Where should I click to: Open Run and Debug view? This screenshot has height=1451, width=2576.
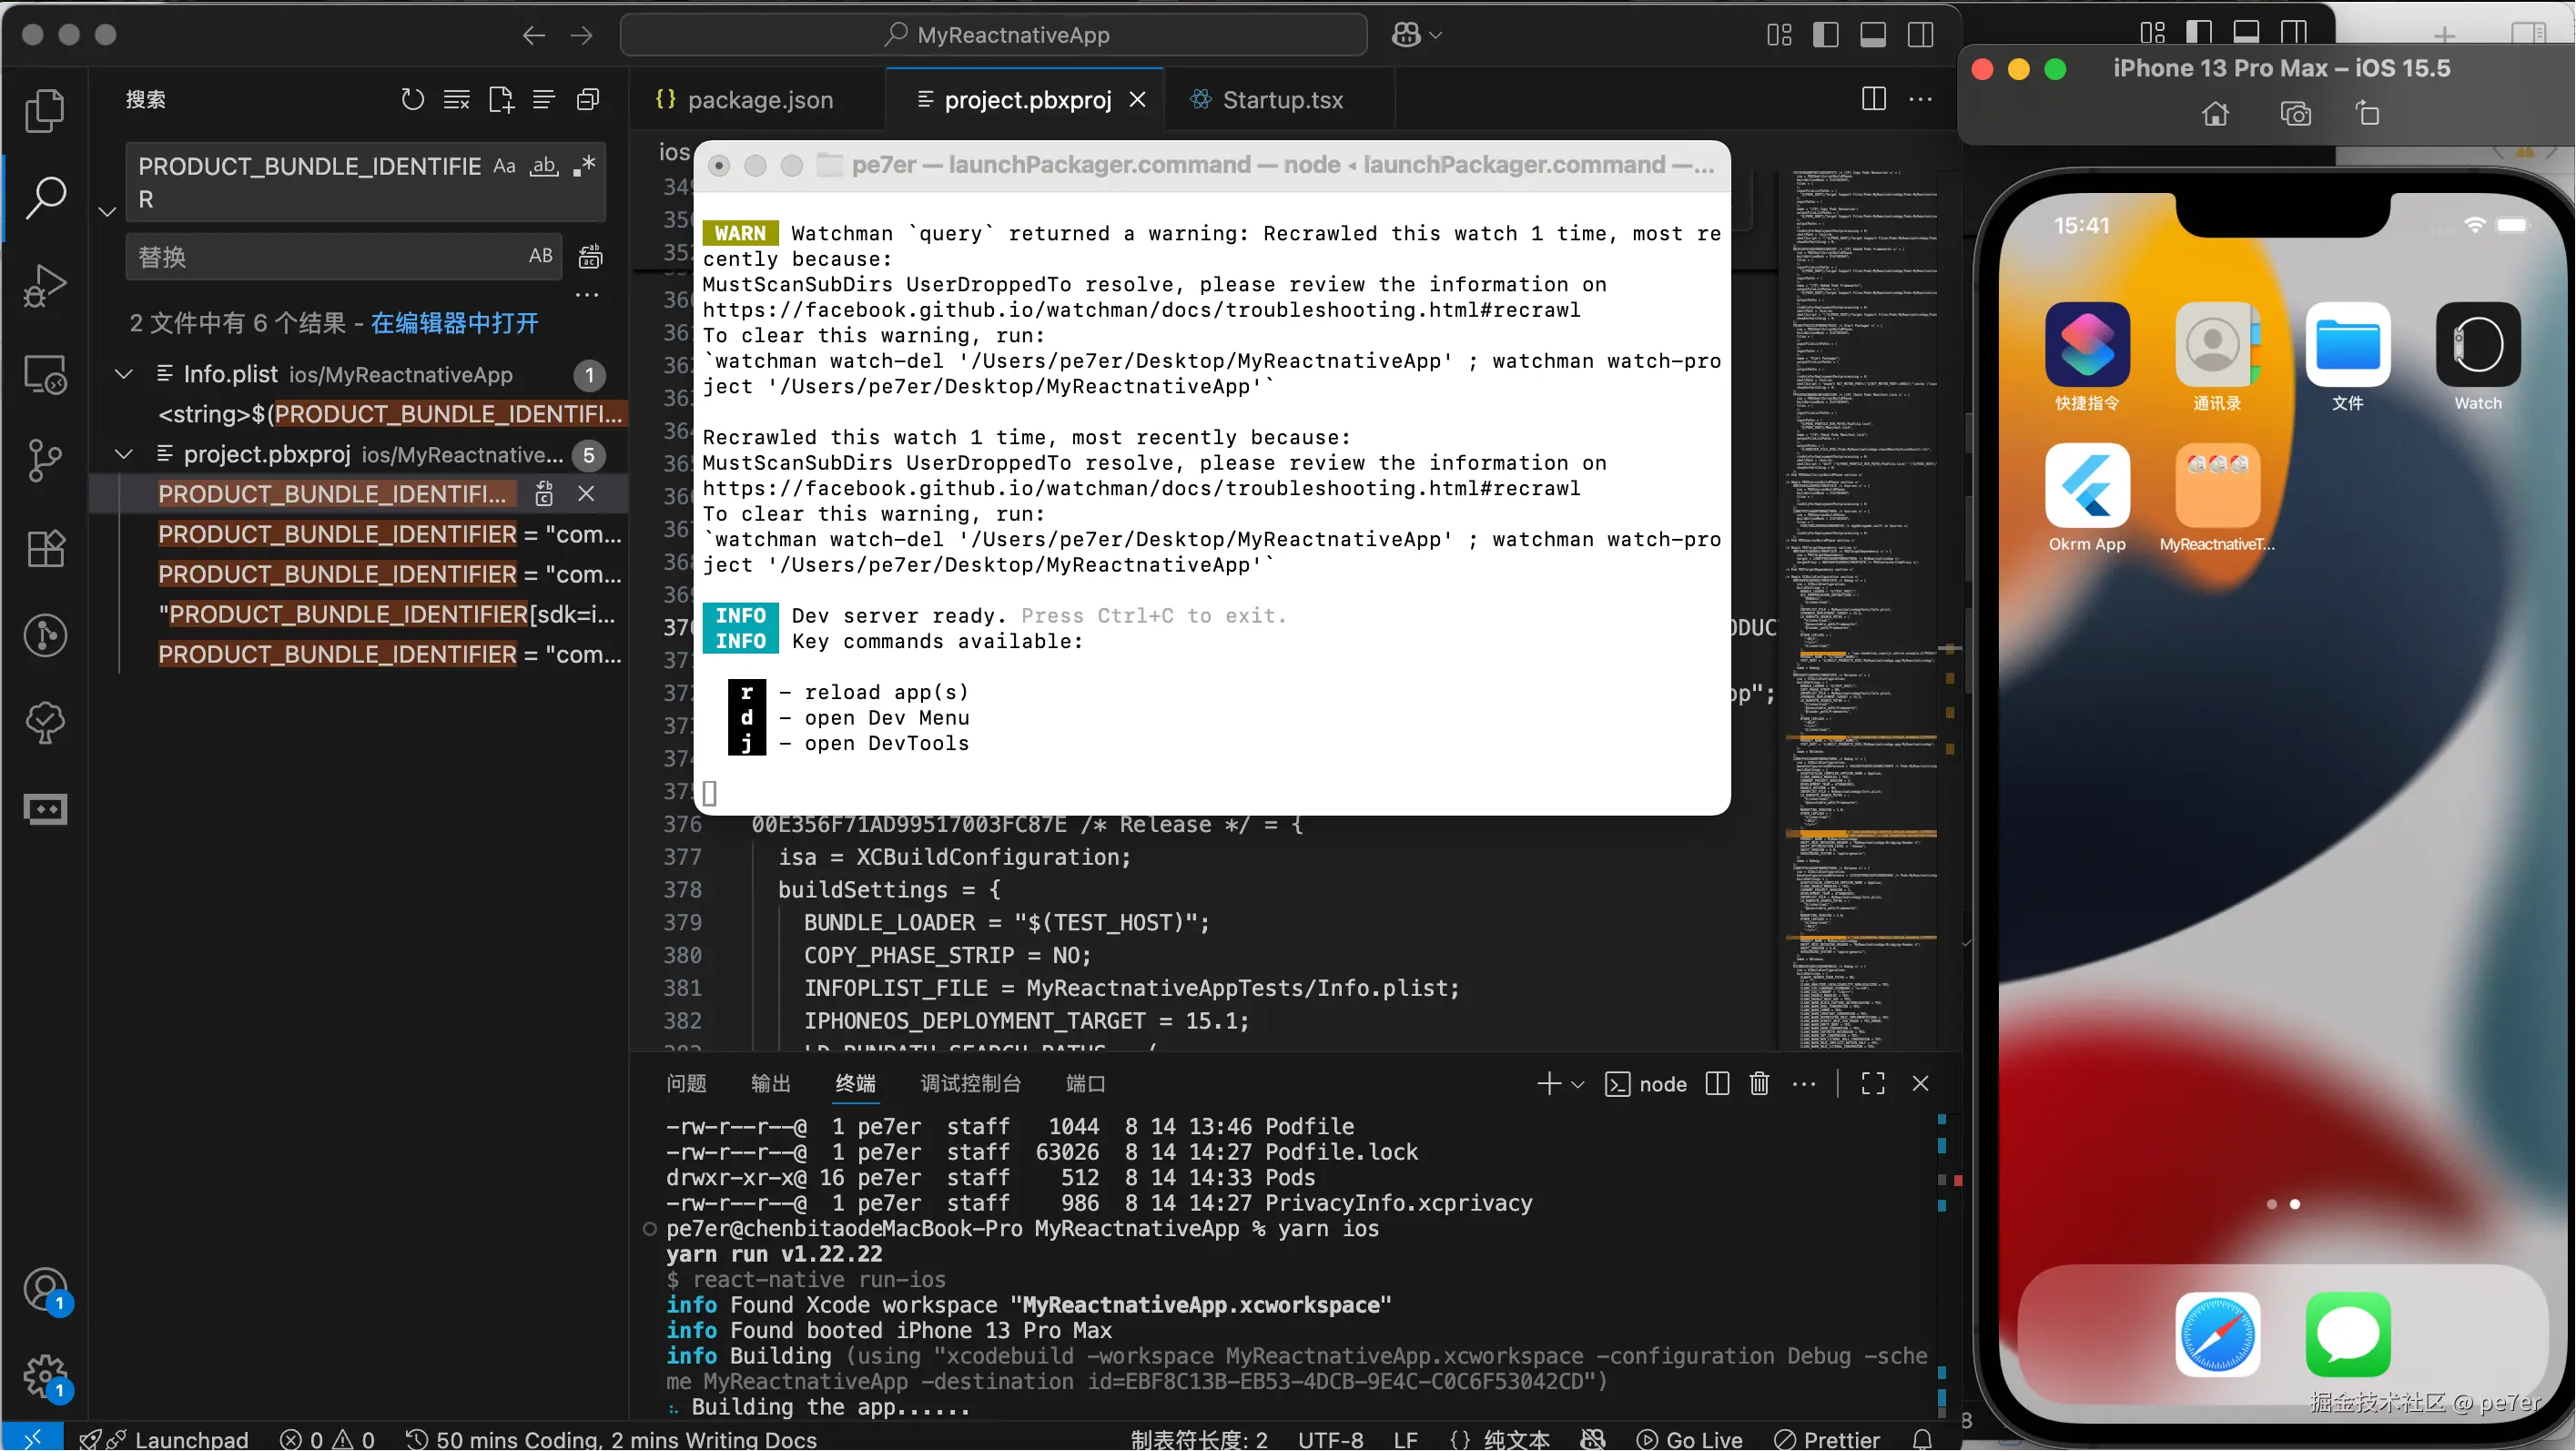(x=45, y=286)
